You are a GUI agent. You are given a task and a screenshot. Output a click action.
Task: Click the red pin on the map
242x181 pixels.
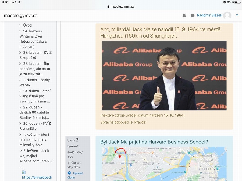[120, 157]
